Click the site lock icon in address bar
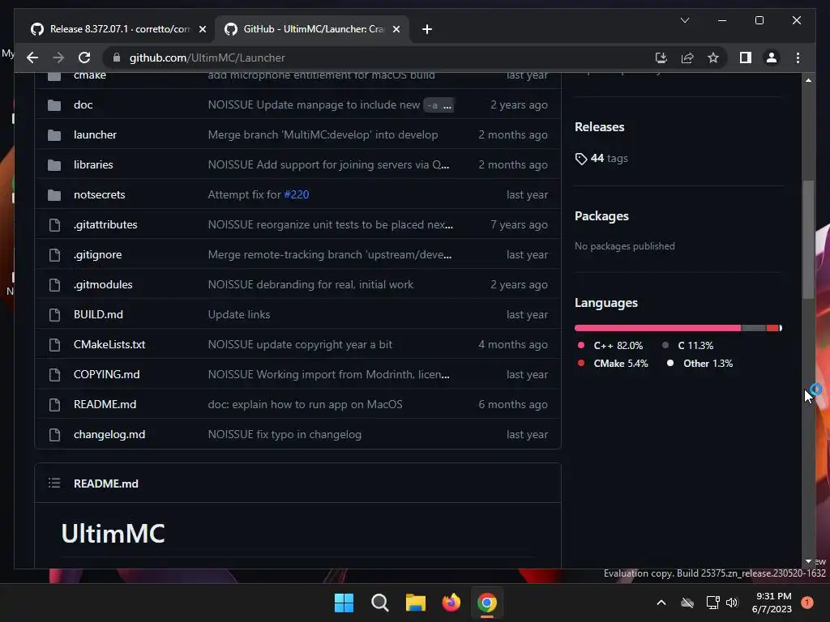Image resolution: width=830 pixels, height=622 pixels. click(117, 58)
